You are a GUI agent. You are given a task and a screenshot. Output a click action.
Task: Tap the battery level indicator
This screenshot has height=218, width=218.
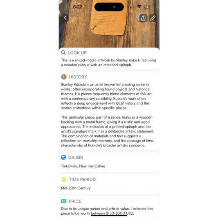tap(146, 7)
